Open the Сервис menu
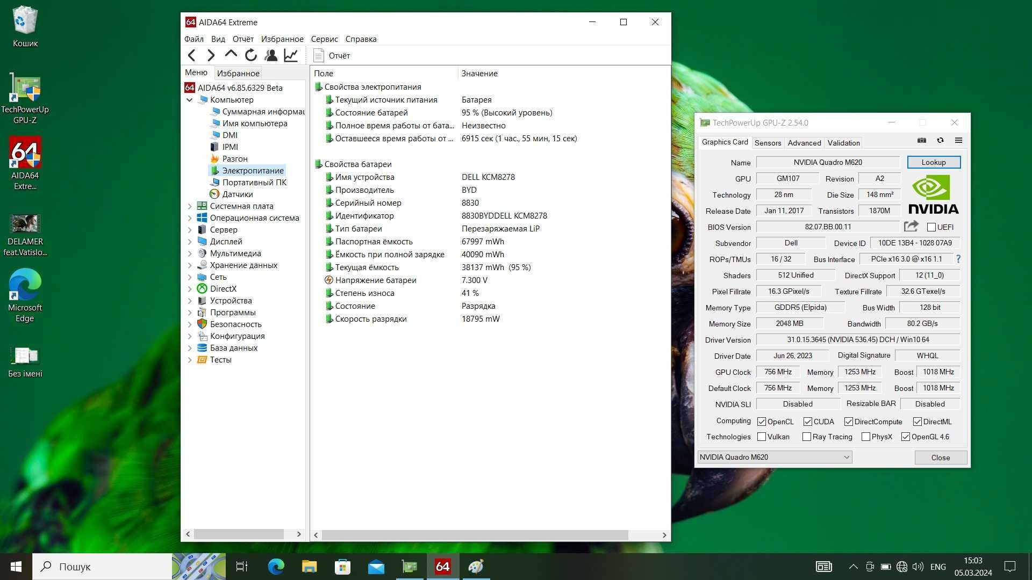The width and height of the screenshot is (1032, 580). pyautogui.click(x=325, y=39)
